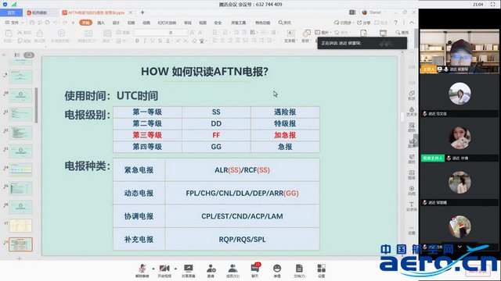Switch to the 设计 ribbon tab
The image size is (501, 281).
pos(116,23)
